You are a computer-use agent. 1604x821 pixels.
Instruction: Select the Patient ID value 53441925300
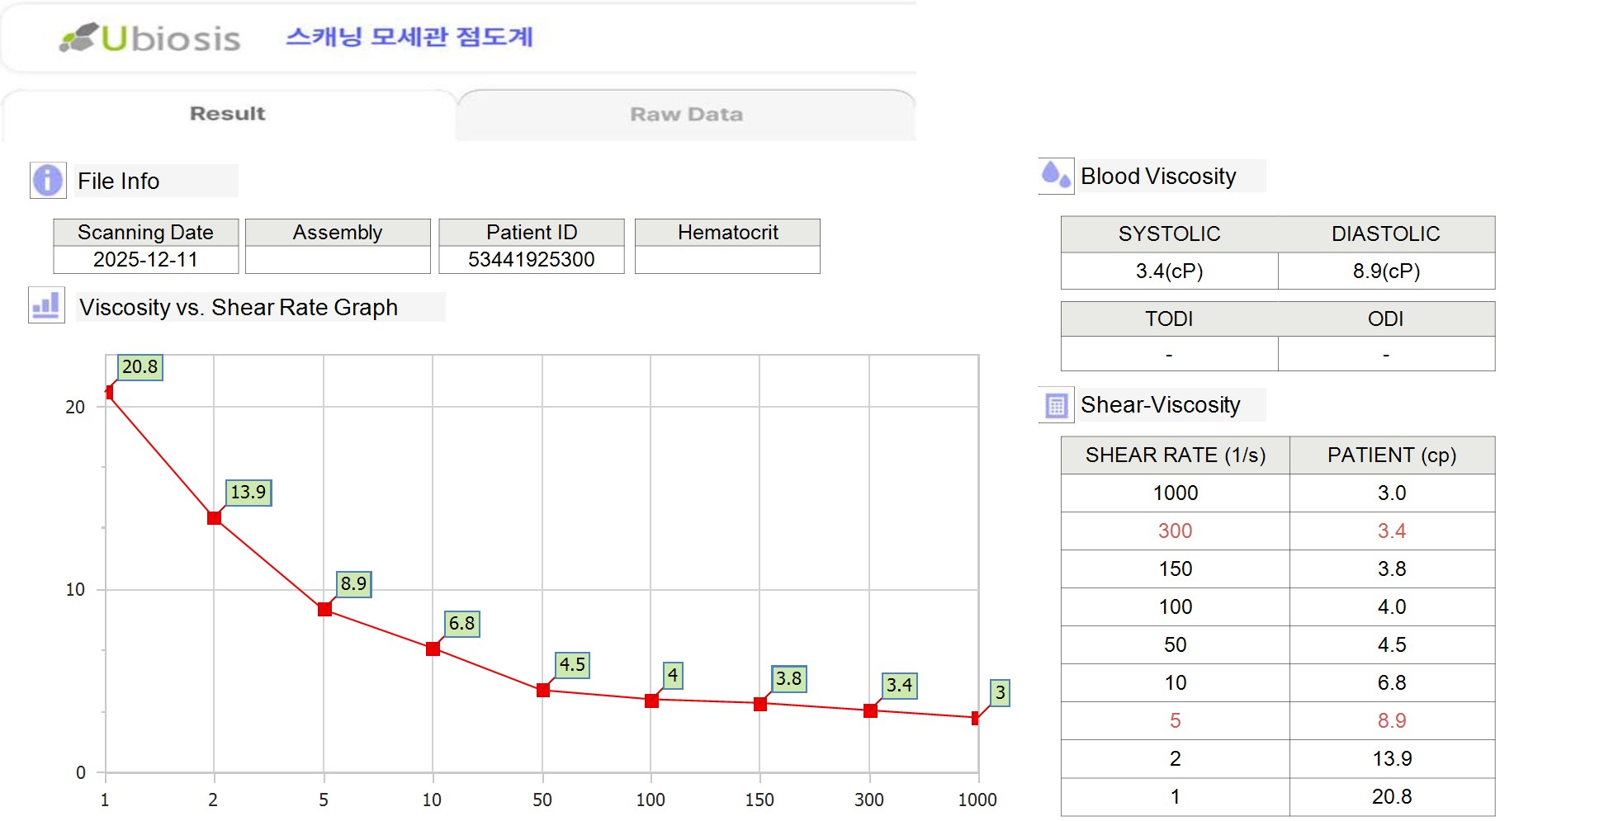pos(531,260)
